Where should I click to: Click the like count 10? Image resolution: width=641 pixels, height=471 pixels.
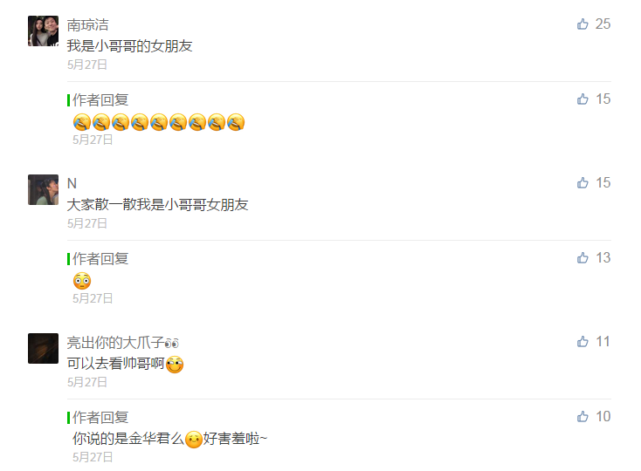(603, 417)
